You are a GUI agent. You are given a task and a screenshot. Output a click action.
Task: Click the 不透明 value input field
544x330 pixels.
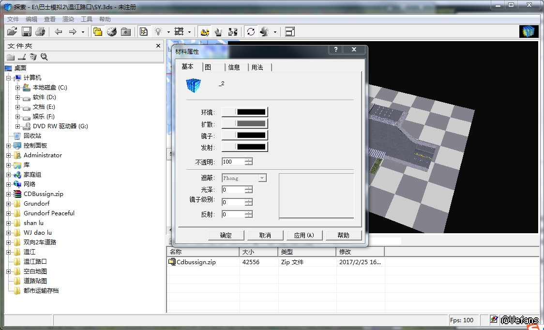coord(233,162)
